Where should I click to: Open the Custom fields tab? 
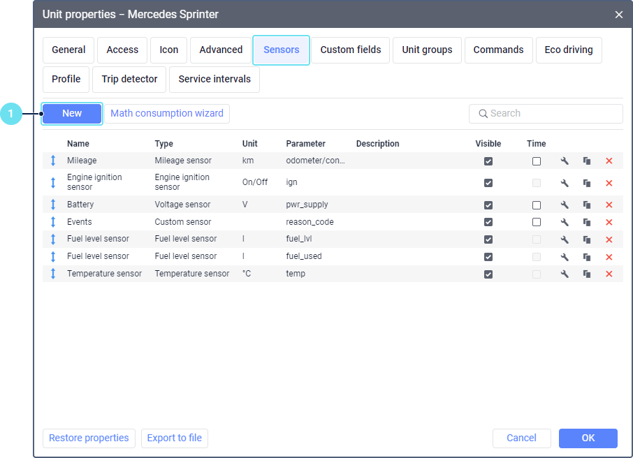351,50
